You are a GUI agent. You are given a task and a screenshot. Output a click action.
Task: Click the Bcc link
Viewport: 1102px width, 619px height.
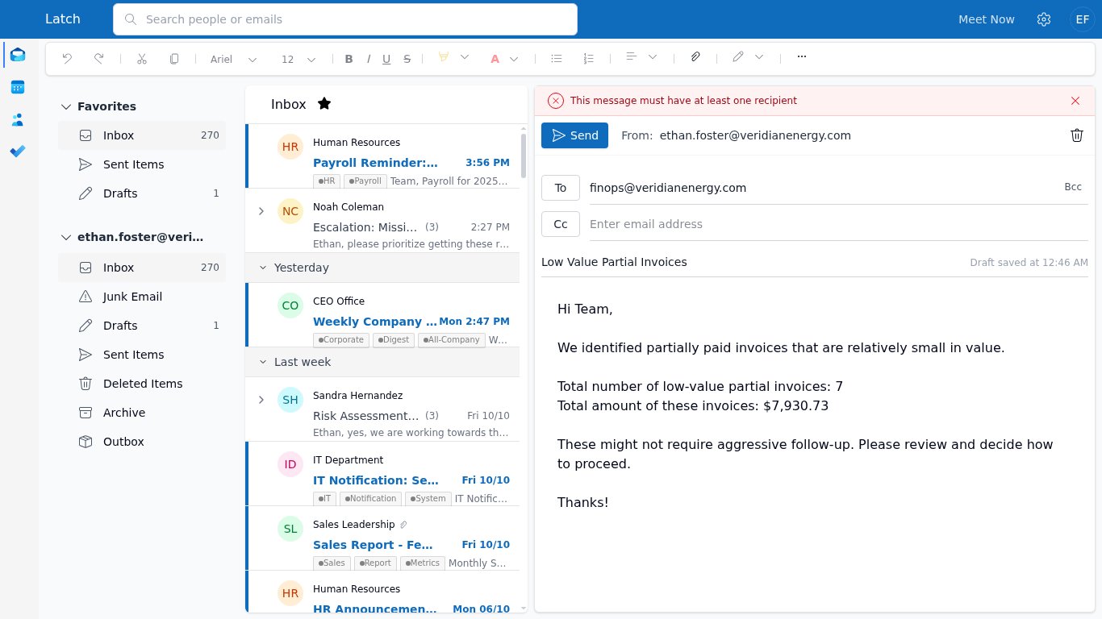(1073, 187)
